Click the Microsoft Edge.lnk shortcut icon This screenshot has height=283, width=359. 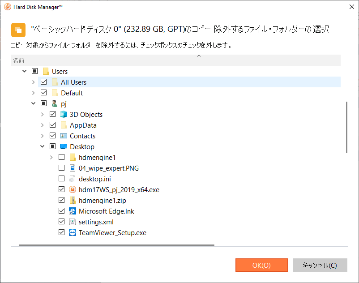point(73,211)
